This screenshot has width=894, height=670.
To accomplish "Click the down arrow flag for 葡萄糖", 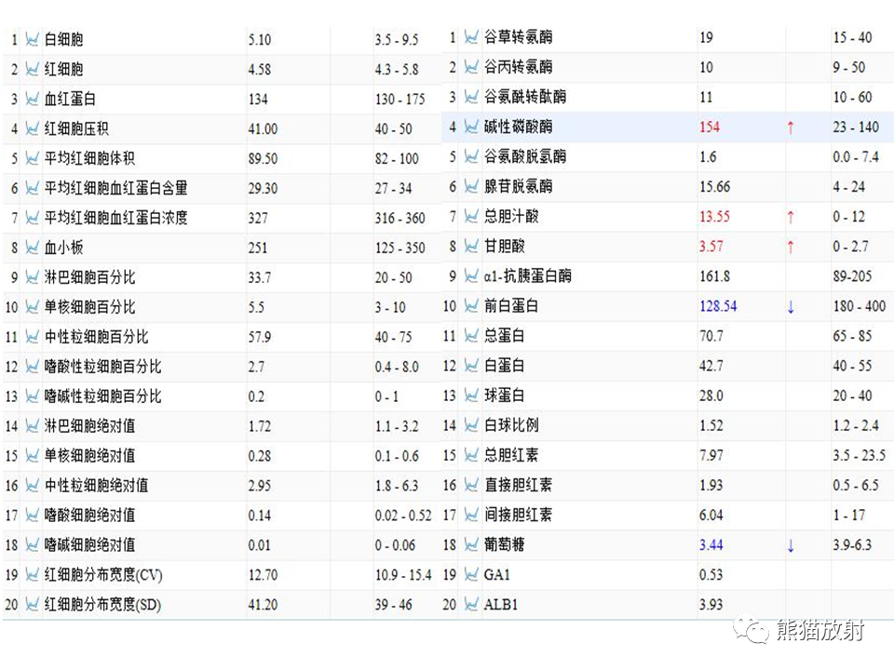I will coord(791,546).
